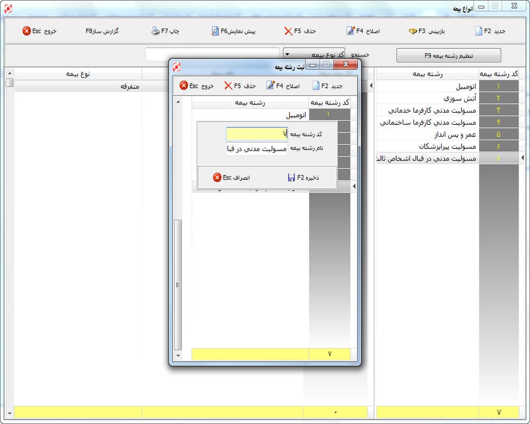Viewport: 530px width, 424px height.
Task: Click the حذف F5 delete icon in main toolbar
Action: (x=288, y=31)
